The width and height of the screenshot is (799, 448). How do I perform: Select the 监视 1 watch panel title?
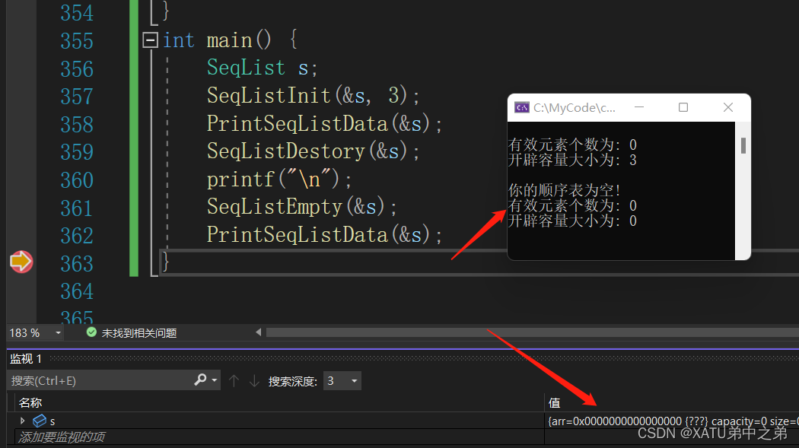[26, 359]
